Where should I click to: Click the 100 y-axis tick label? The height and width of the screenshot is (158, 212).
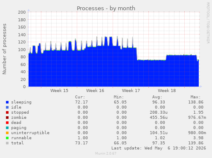(x=22, y=49)
